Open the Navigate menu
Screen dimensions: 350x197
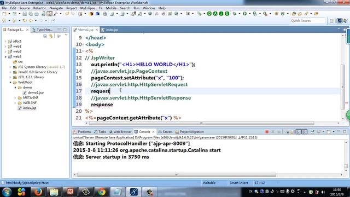click(x=56, y=8)
